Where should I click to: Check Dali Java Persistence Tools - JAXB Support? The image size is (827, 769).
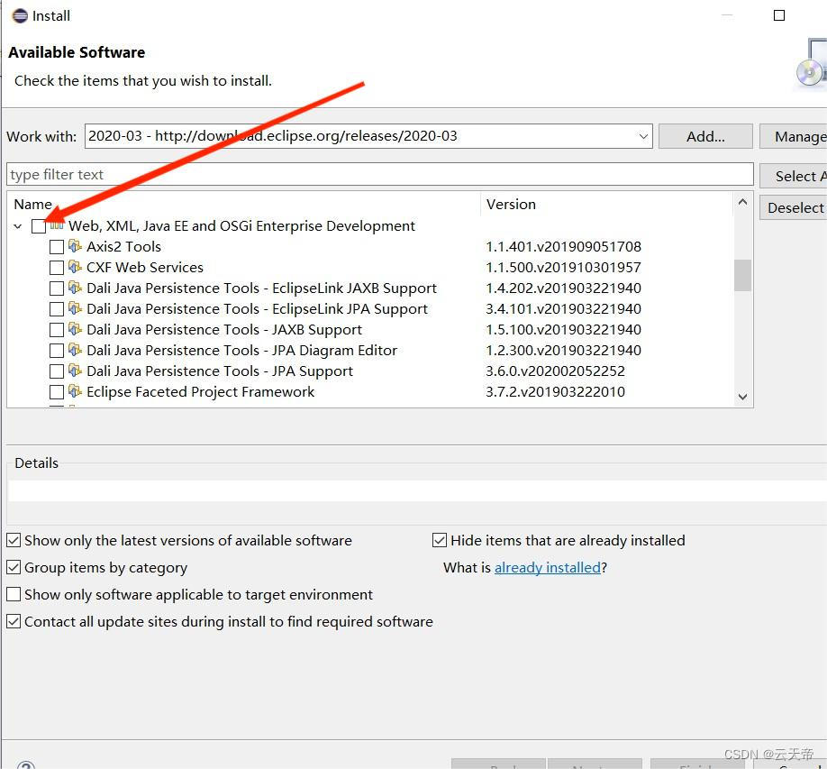(57, 330)
